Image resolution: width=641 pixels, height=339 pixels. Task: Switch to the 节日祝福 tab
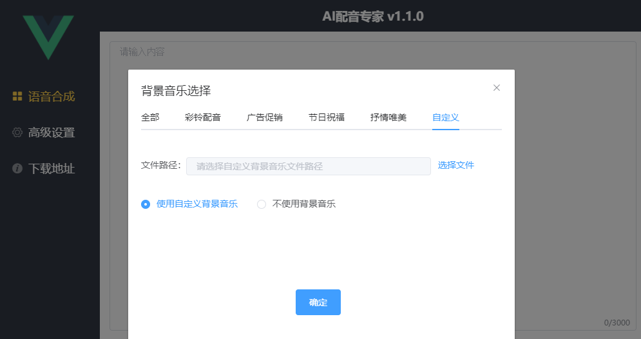[x=326, y=117]
